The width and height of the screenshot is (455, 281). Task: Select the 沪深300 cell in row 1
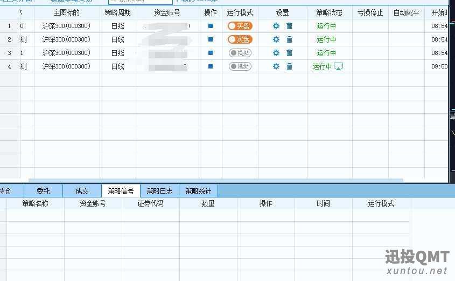pos(66,26)
